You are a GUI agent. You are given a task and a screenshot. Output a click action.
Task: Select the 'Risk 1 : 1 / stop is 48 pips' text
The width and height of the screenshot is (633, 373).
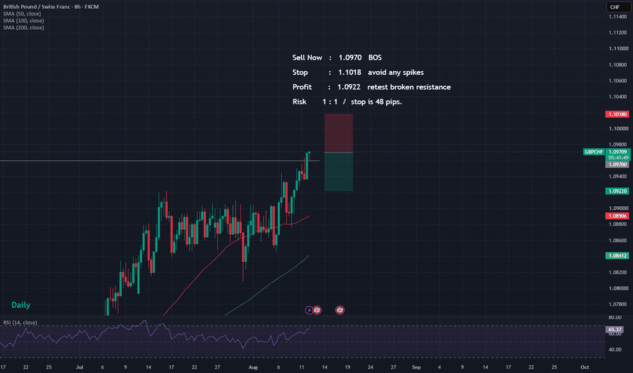[x=347, y=102]
